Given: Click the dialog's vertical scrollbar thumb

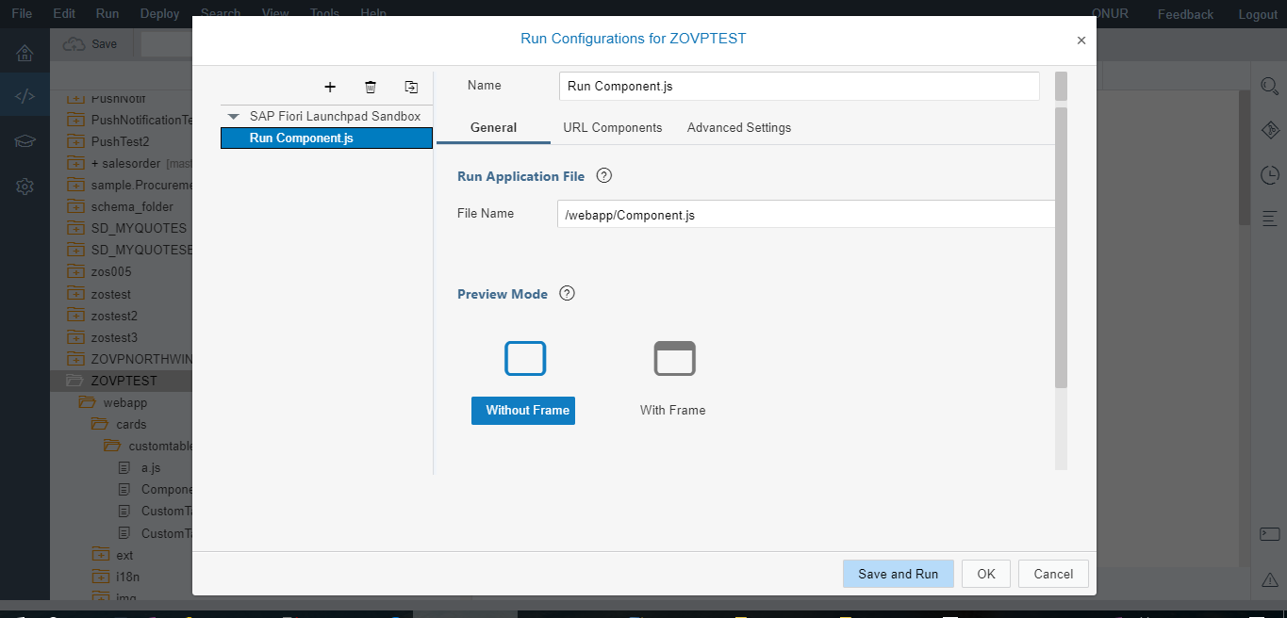Looking at the screenshot, I should tap(1061, 247).
